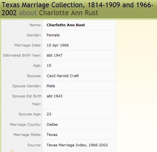Click estimated birth year abt 1947
Viewport: 157px width, 152px height.
click(55, 55)
